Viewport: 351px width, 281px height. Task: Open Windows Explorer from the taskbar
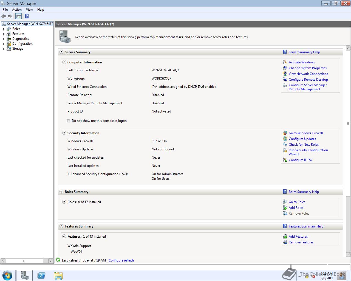tap(58, 275)
